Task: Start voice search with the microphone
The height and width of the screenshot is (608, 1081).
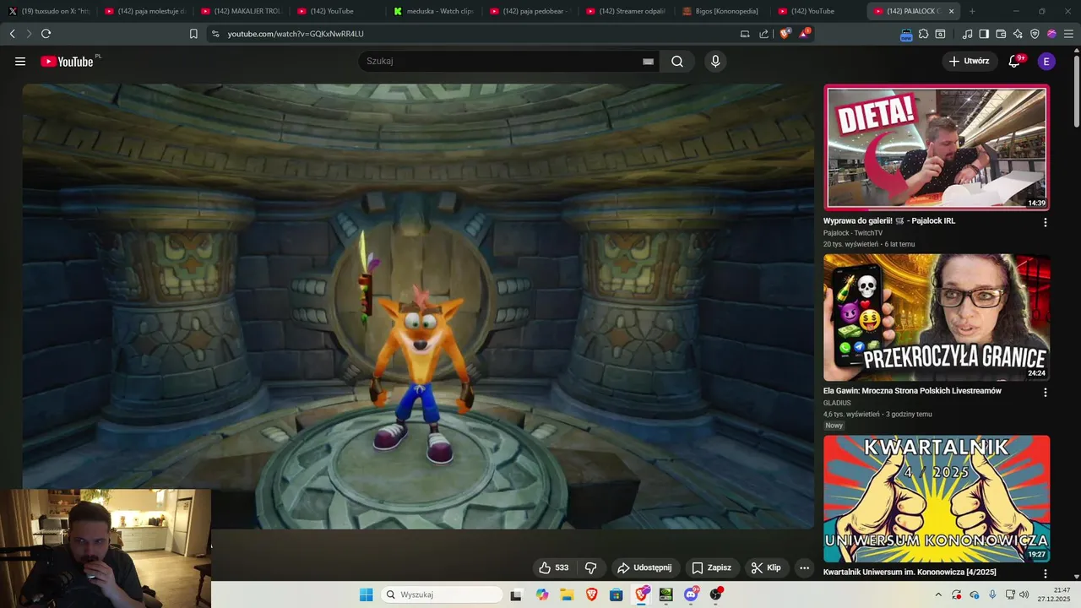Action: tap(715, 61)
